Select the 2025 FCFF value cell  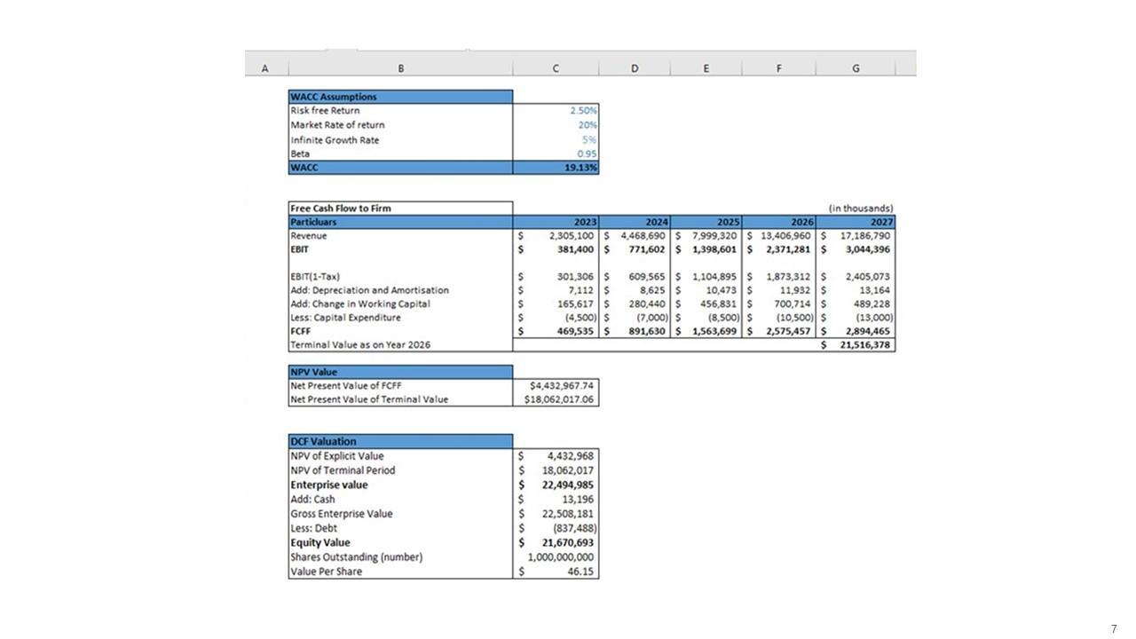[x=706, y=331]
